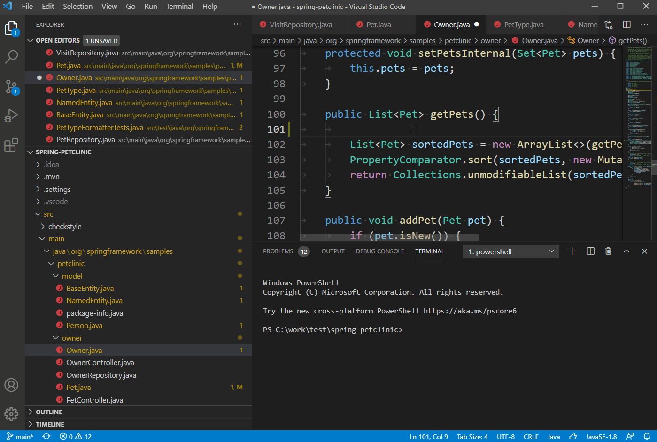Screen dimensions: 657x442
Task: Open package-info.java in file tree
Action: (x=94, y=313)
